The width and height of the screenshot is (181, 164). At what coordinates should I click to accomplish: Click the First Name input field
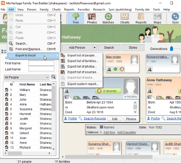[x=41, y=63]
